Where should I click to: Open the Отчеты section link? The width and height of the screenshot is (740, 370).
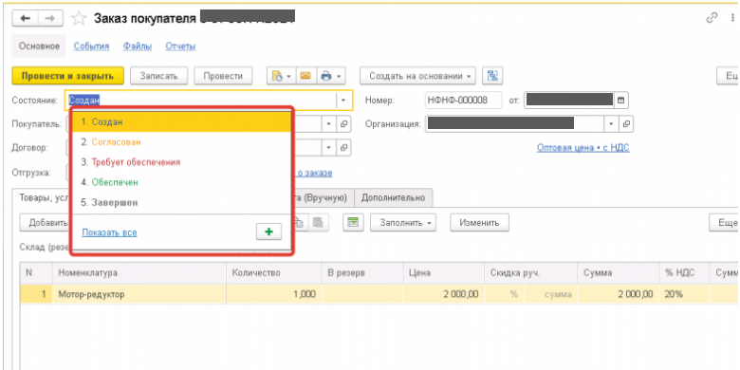180,46
